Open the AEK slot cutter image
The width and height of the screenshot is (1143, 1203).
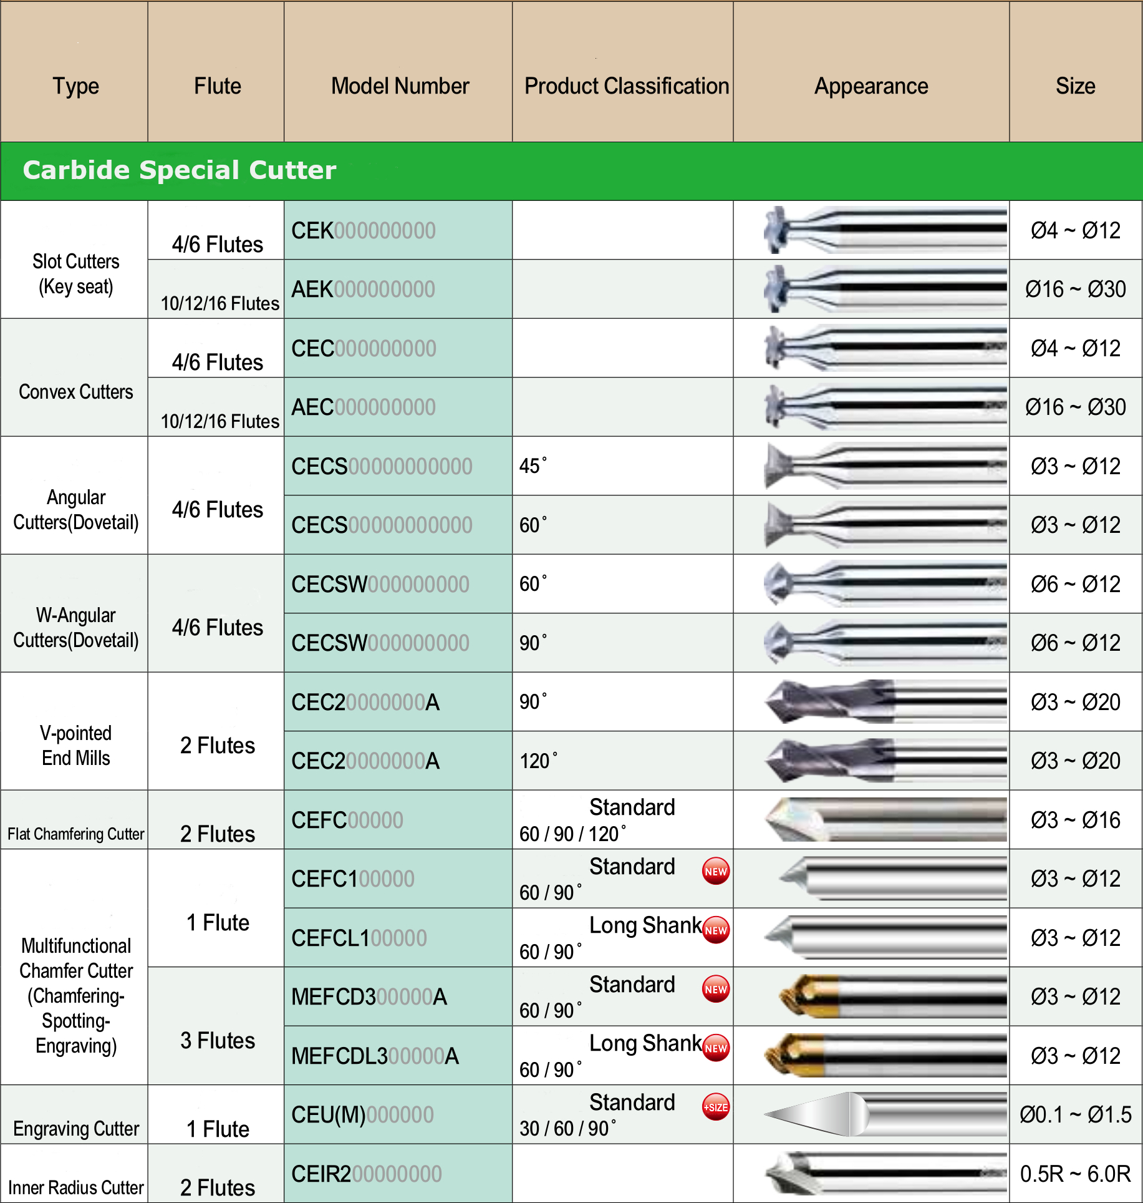pos(885,289)
